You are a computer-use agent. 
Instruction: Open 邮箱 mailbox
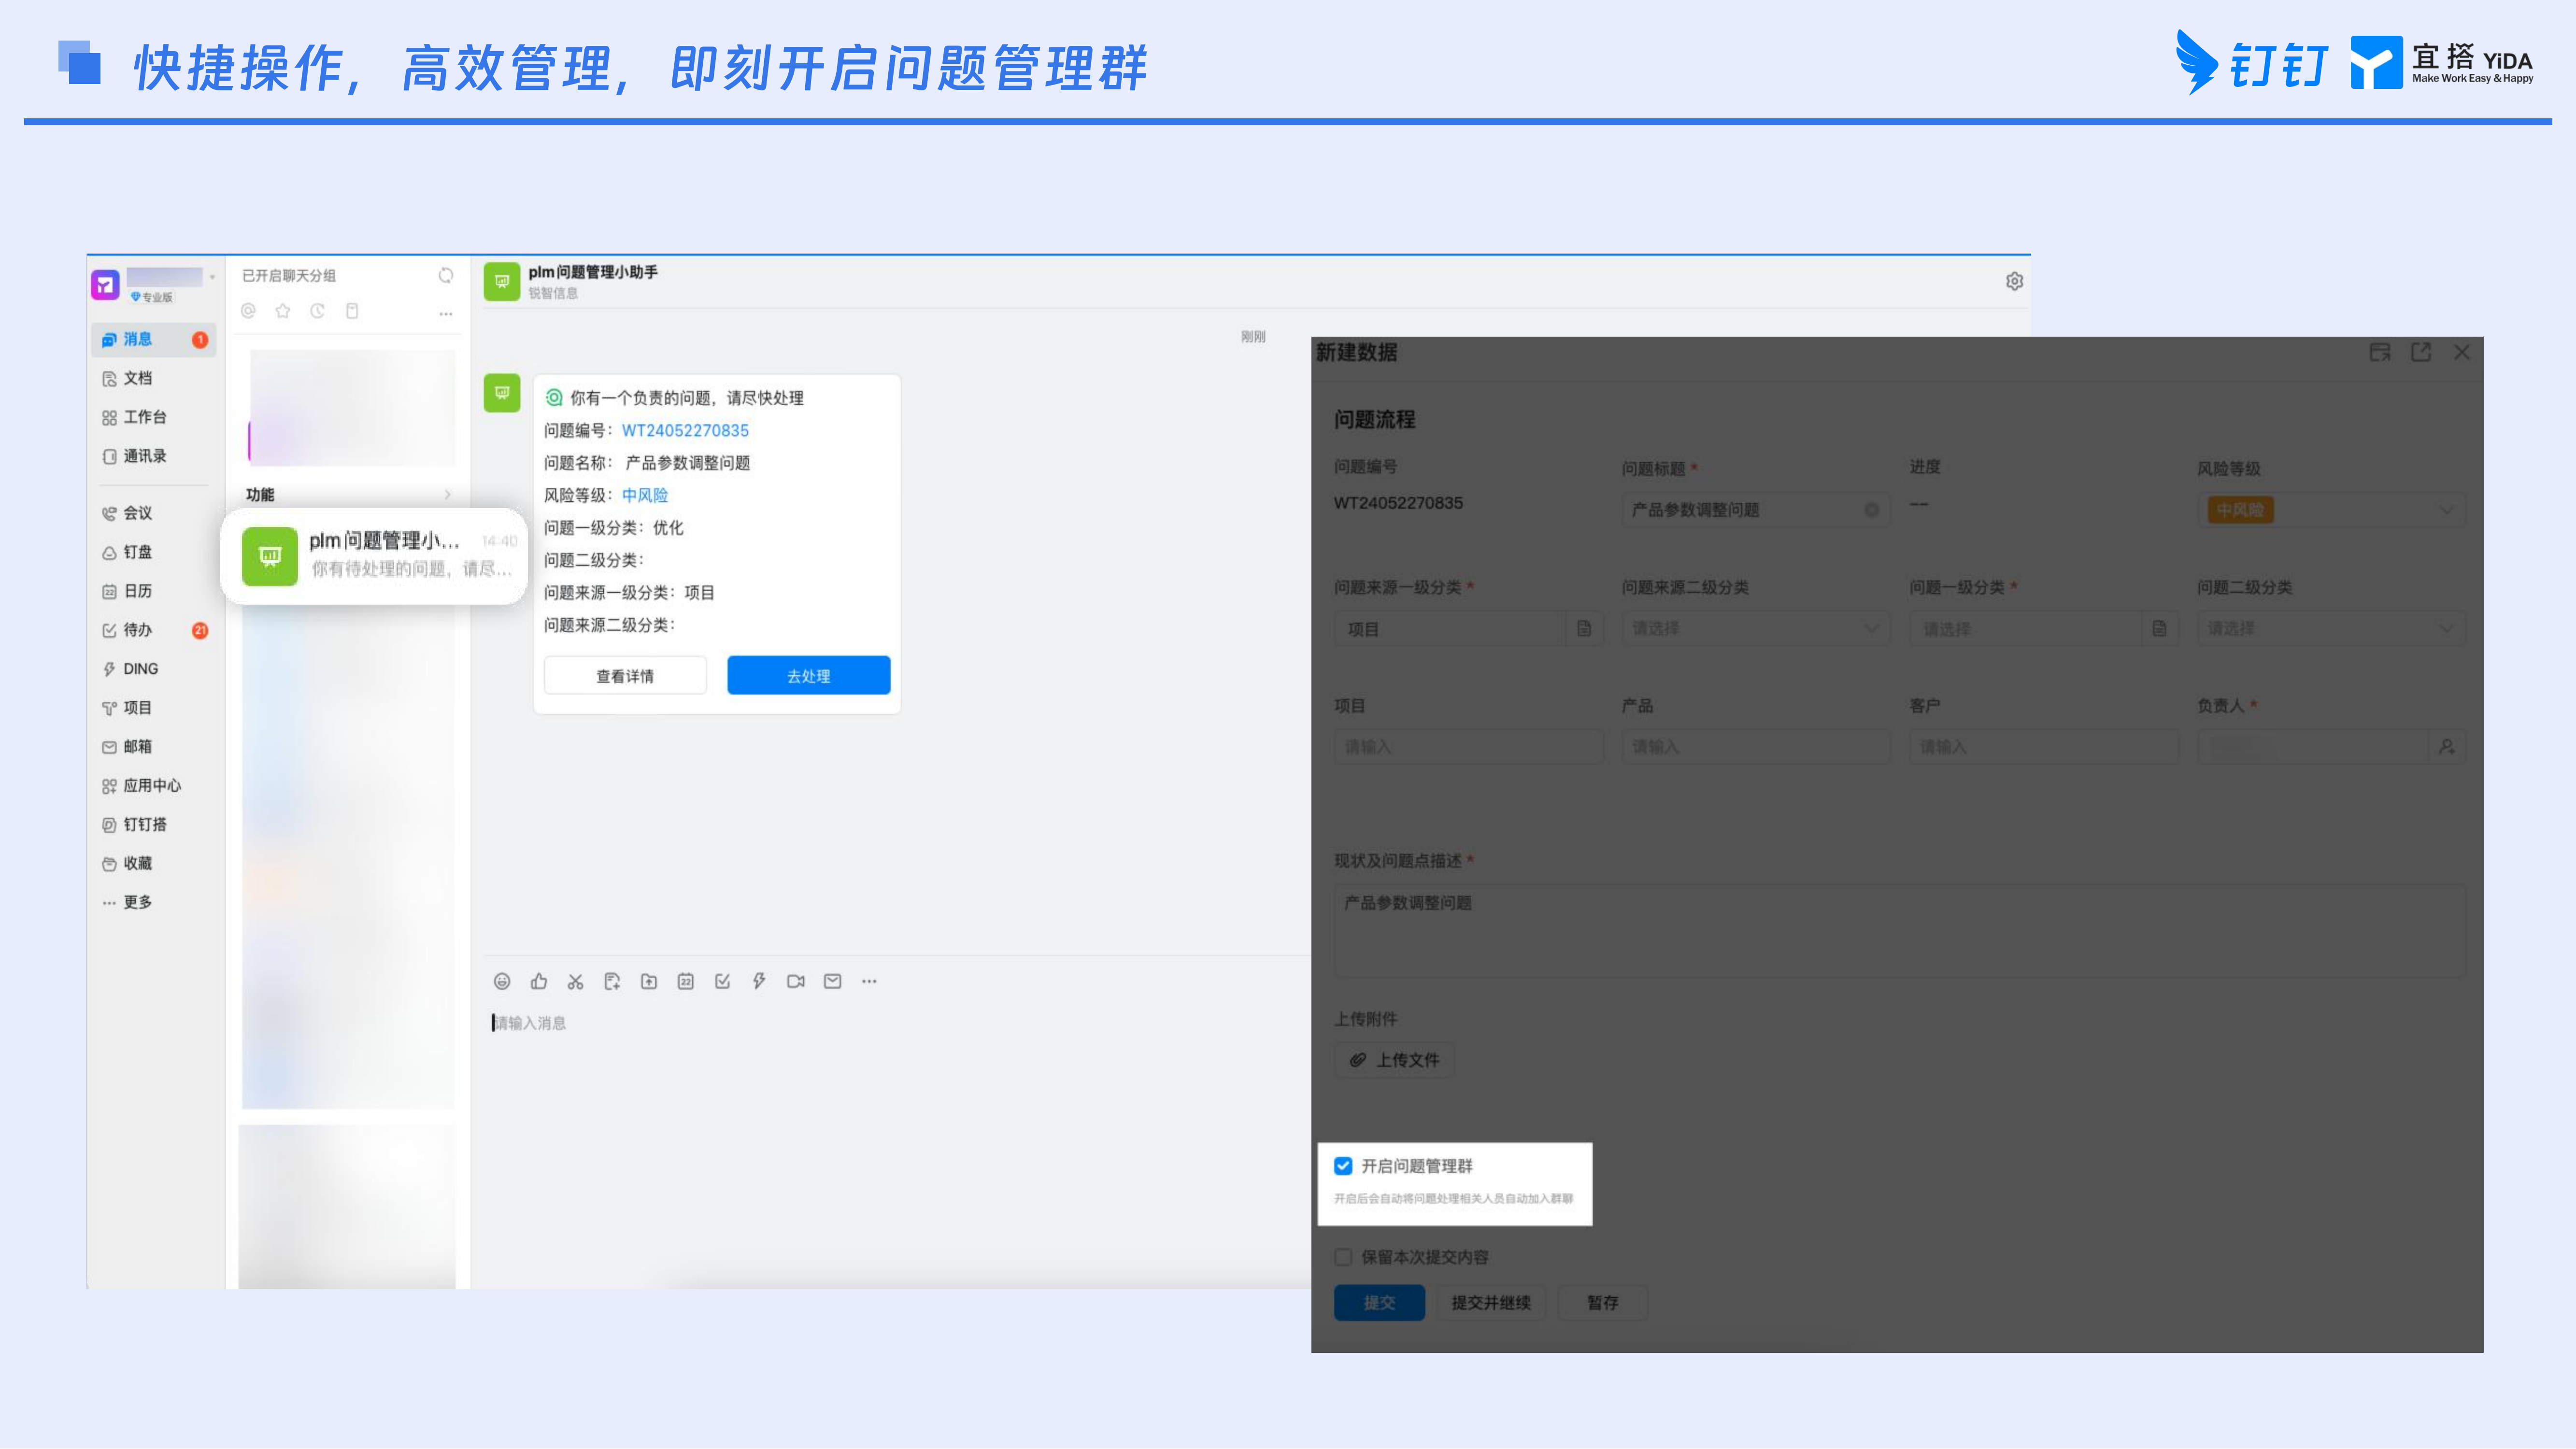tap(127, 747)
